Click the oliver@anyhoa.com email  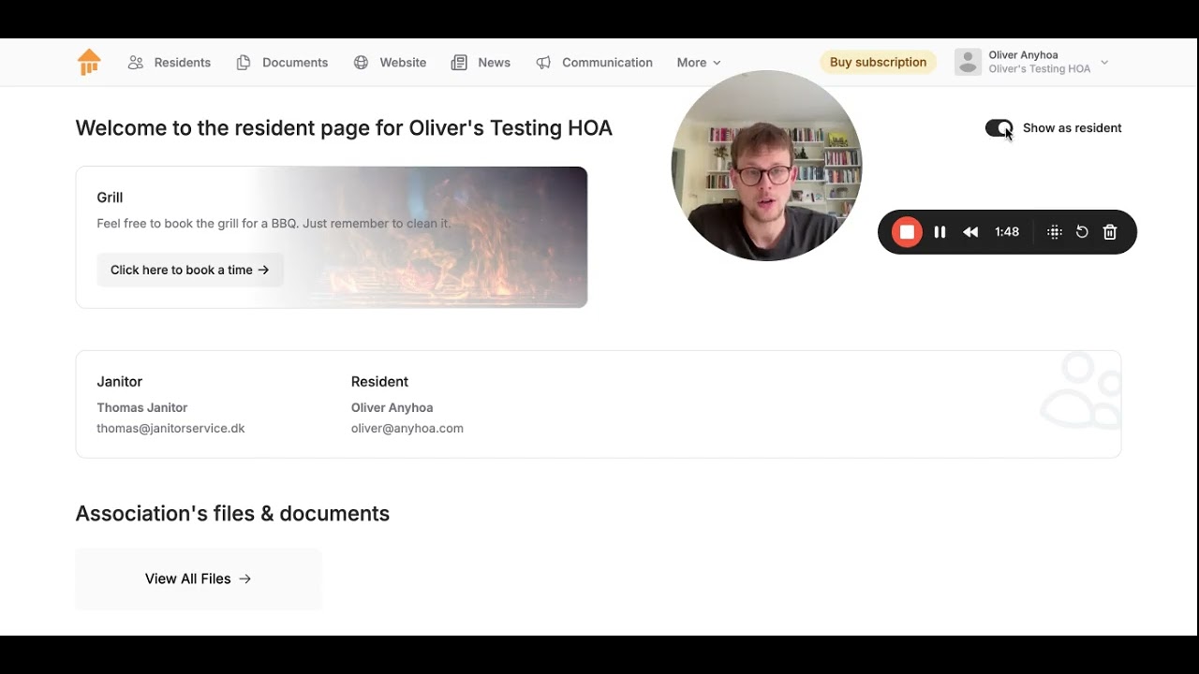407,428
